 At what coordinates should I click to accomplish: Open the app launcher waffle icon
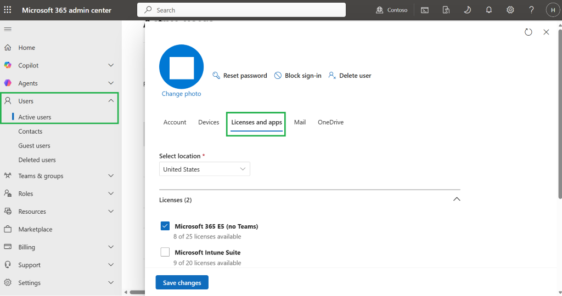8,10
